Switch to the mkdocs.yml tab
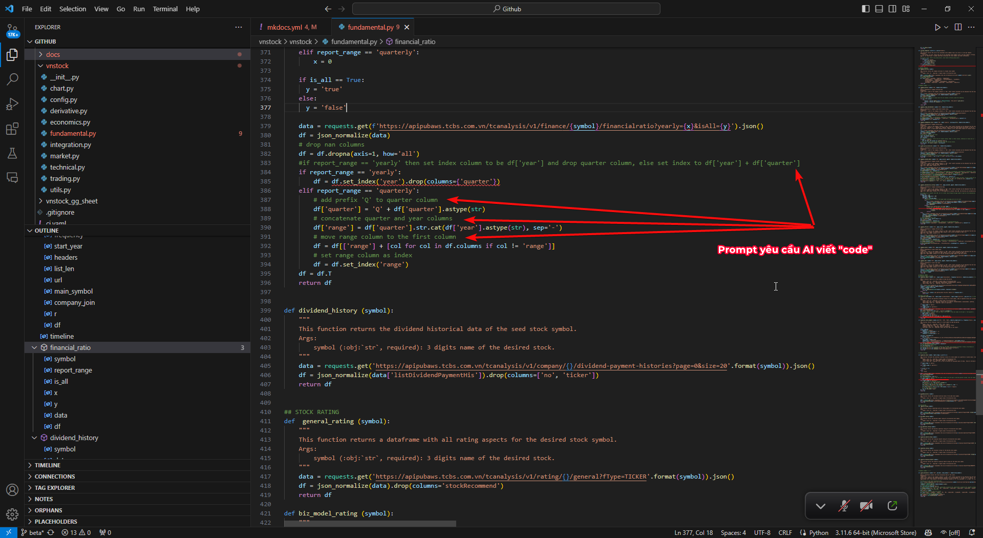The width and height of the screenshot is (983, 538). (291, 27)
